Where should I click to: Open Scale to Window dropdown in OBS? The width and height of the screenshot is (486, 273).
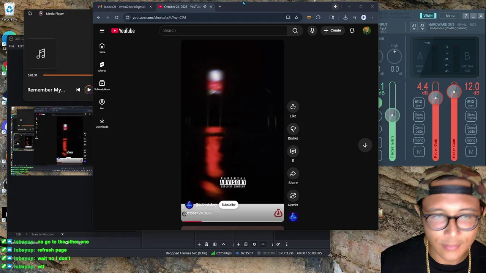click(47, 234)
